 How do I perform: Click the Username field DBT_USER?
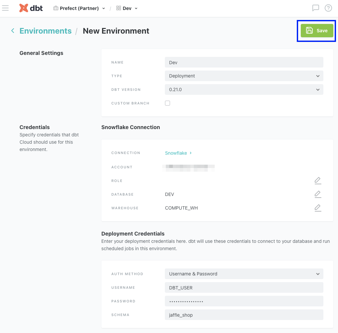(x=244, y=288)
